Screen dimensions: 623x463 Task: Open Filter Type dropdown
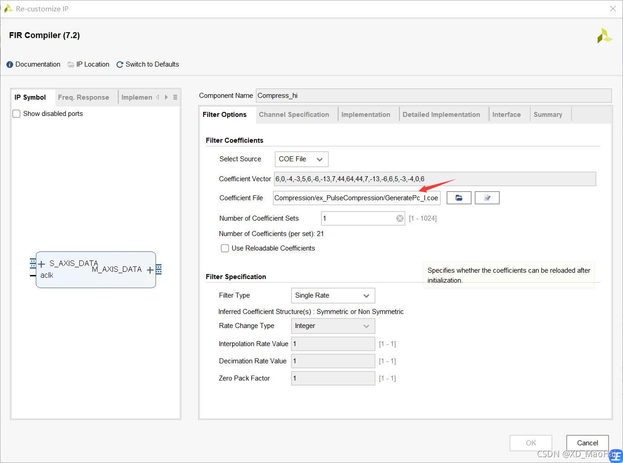(333, 295)
